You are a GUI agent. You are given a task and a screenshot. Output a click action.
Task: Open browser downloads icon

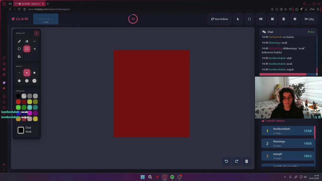(306, 9)
